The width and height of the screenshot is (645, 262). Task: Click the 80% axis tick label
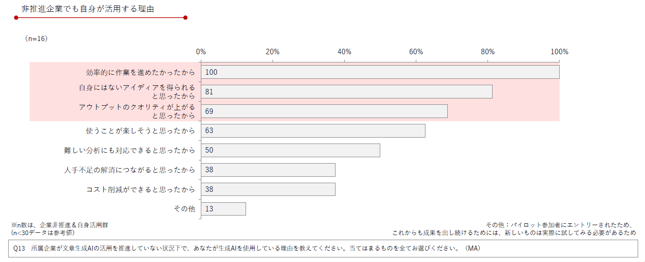tap(488, 51)
